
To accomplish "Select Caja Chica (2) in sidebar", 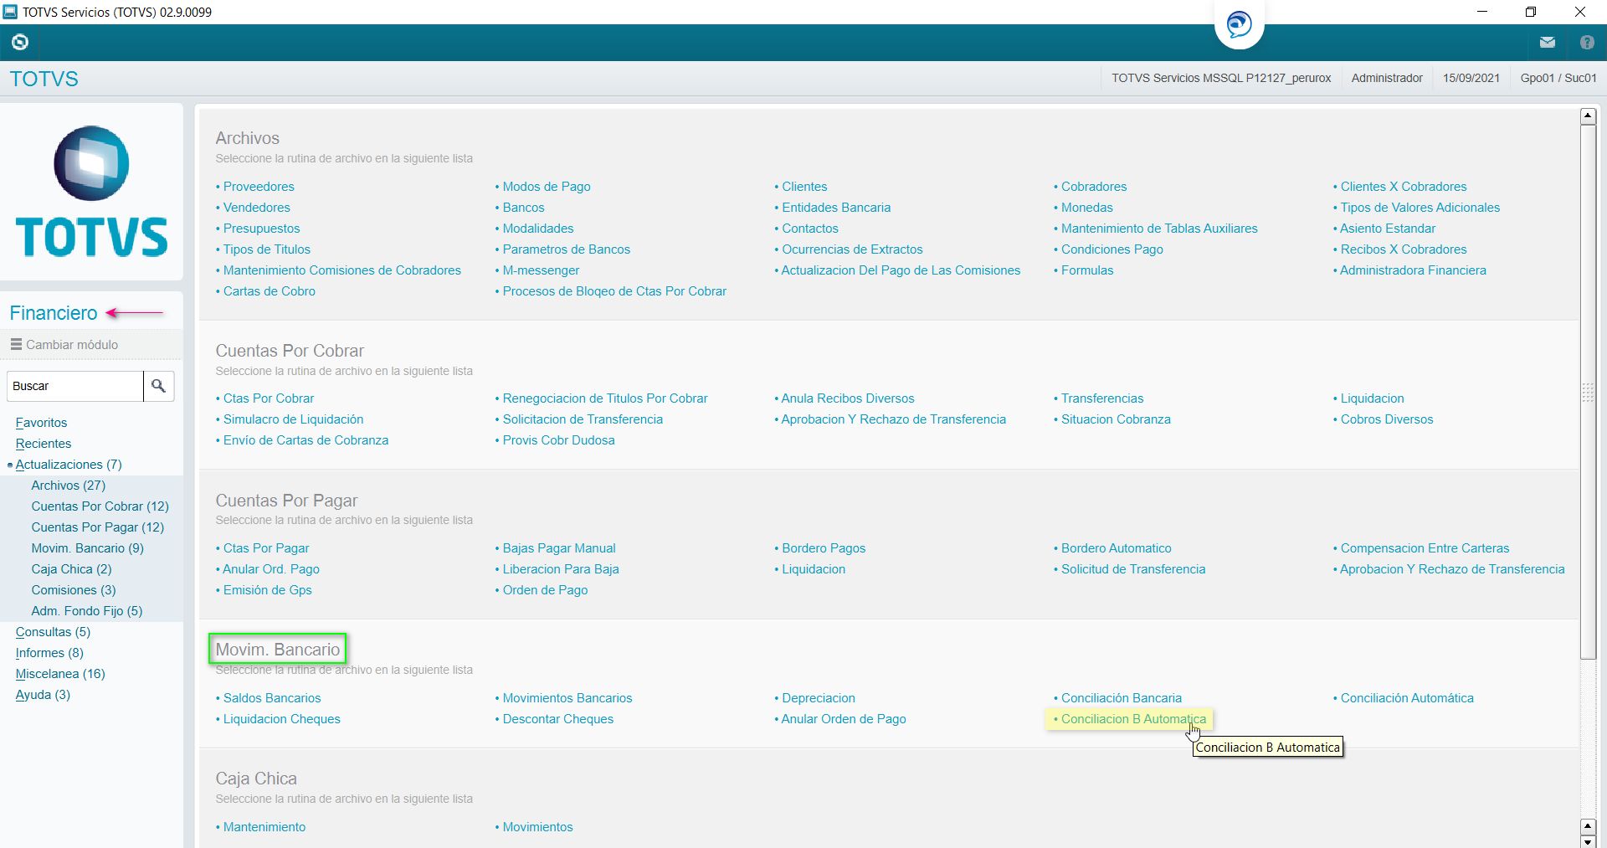I will pyautogui.click(x=71, y=569).
